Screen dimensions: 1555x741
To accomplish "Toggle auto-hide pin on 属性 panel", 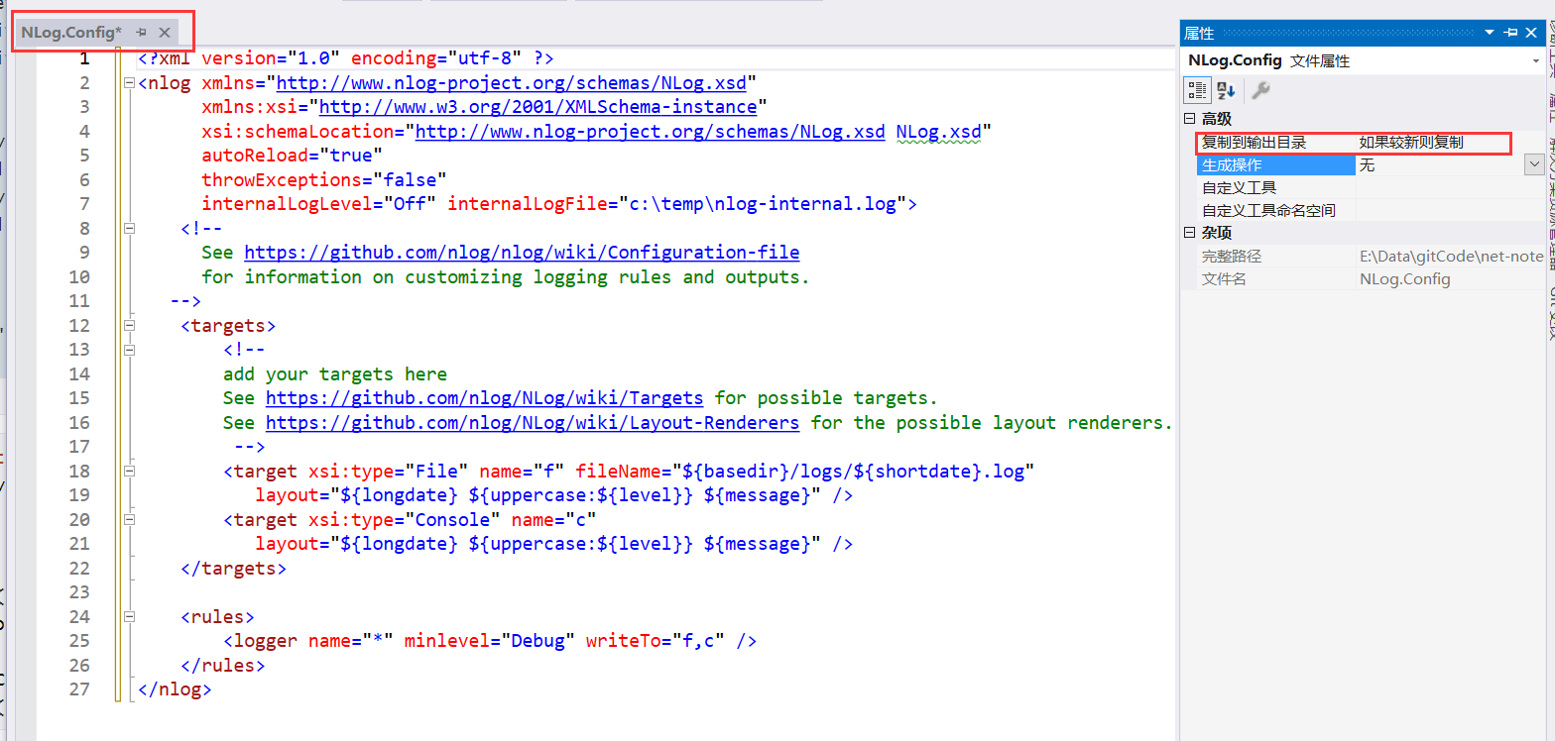I will point(1510,33).
